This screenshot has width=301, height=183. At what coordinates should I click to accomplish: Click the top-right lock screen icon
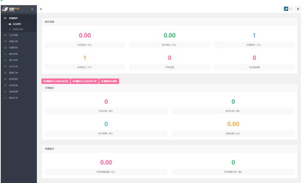298,9
